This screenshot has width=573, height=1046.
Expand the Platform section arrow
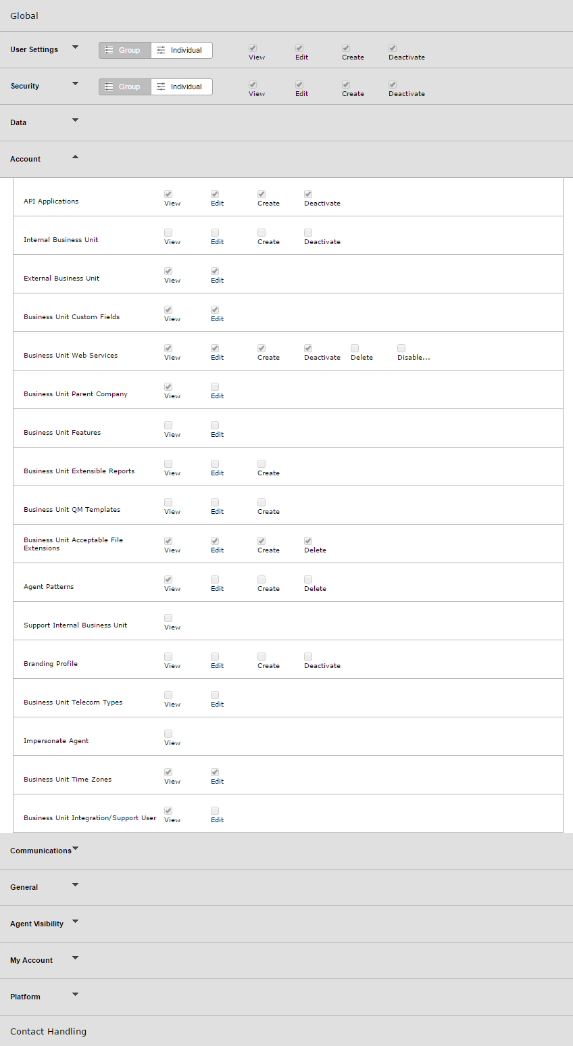(75, 995)
